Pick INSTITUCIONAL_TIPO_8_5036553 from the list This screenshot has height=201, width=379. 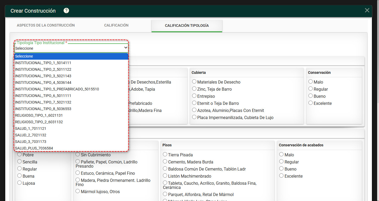[71, 109]
